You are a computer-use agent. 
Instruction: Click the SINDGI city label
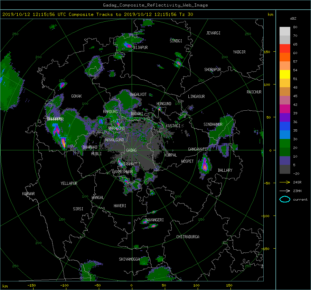click(x=176, y=41)
